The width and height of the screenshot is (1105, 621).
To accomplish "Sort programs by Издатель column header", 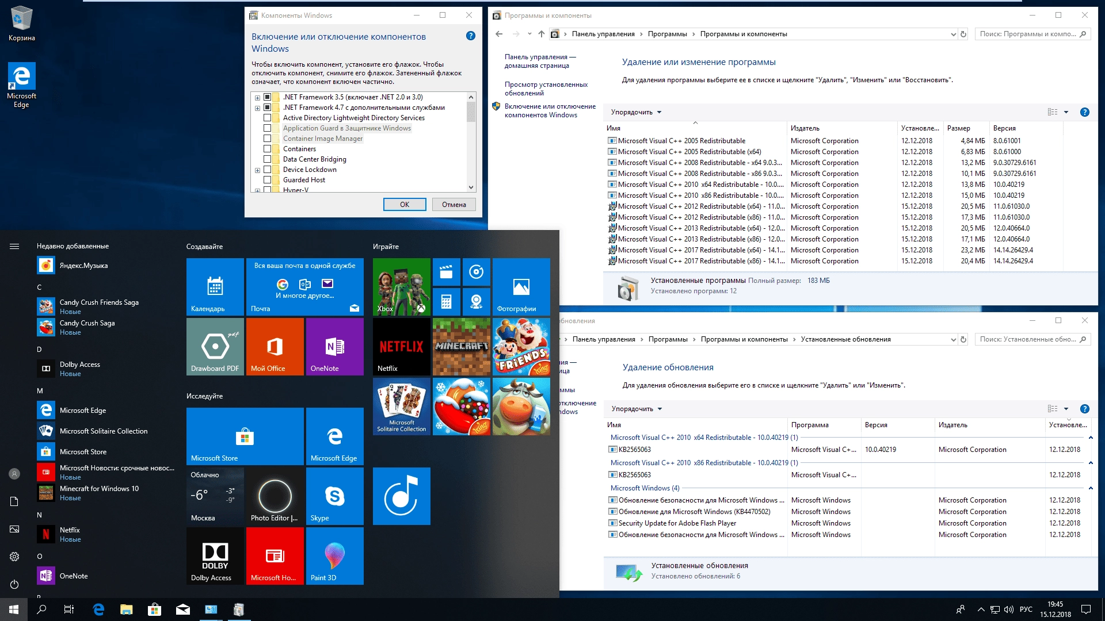I will [x=841, y=128].
